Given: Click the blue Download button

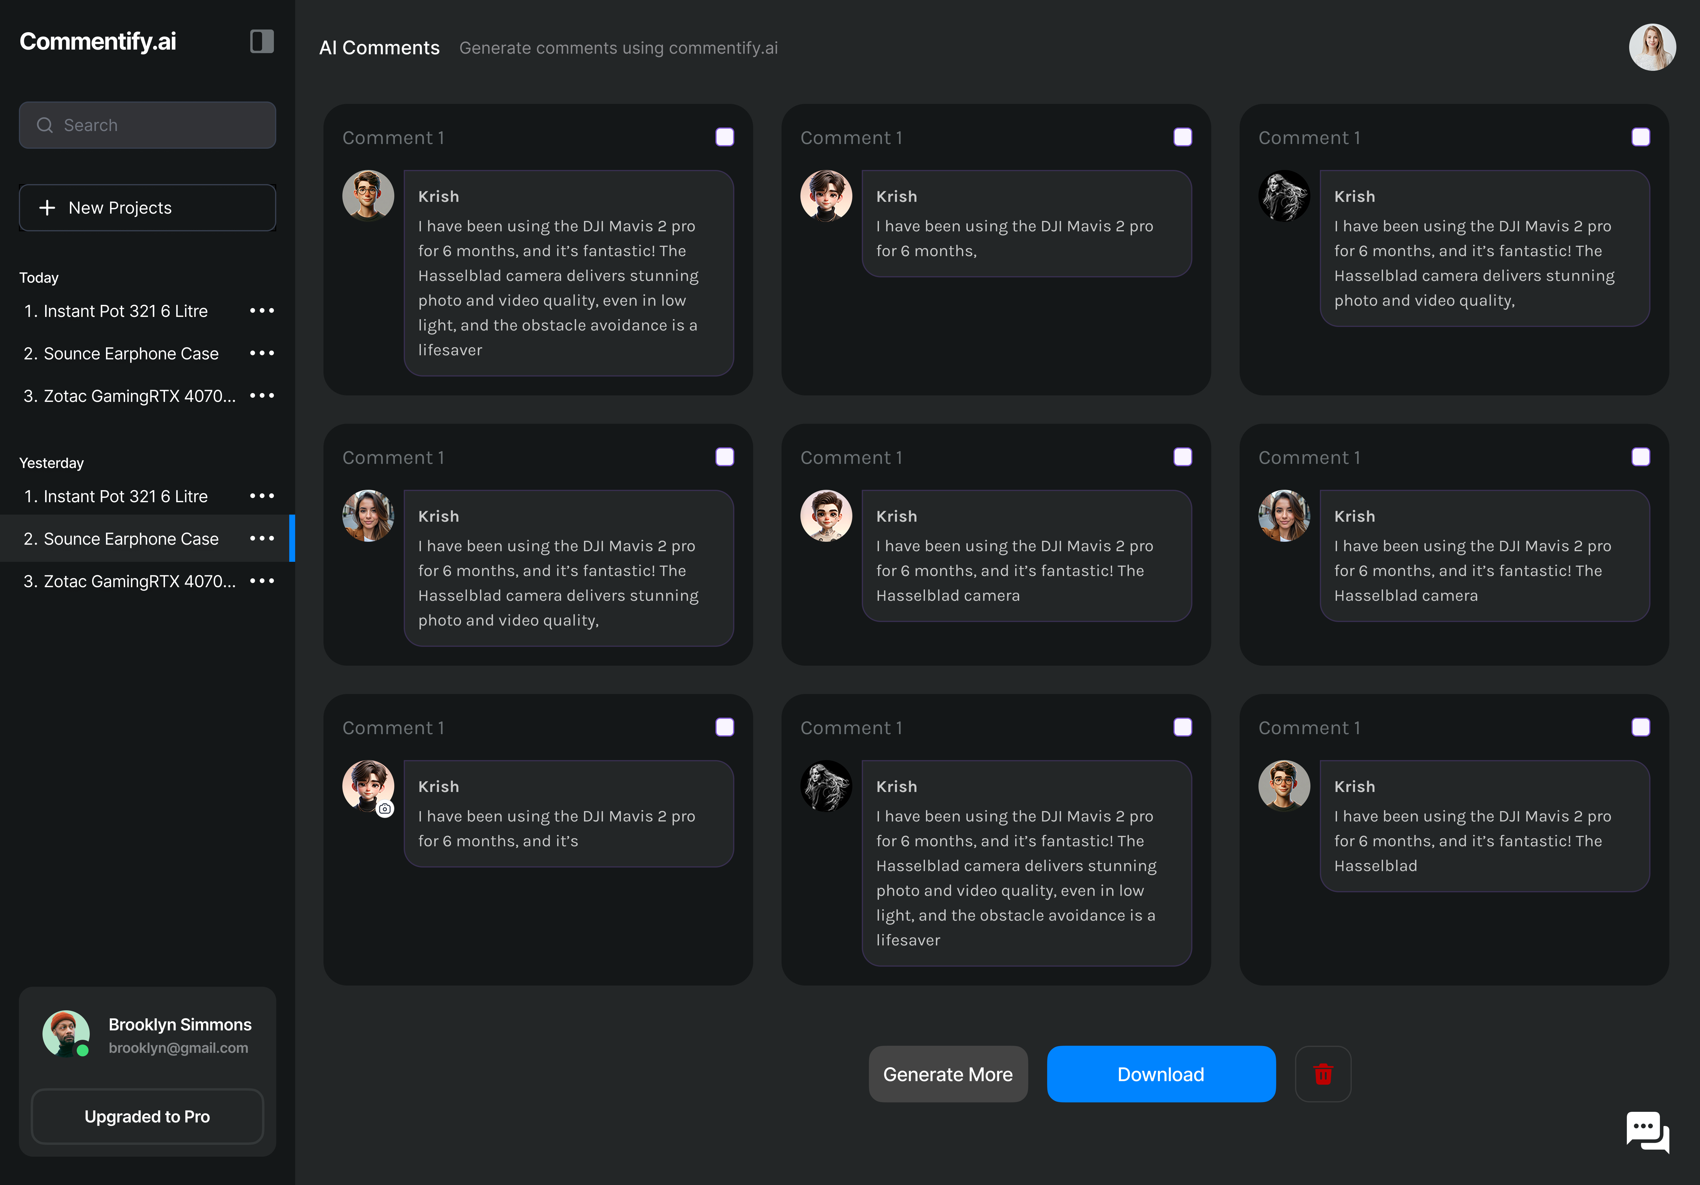Looking at the screenshot, I should tap(1161, 1074).
